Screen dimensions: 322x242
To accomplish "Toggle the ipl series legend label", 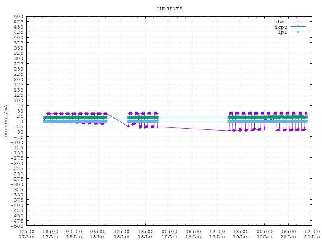I will point(282,32).
